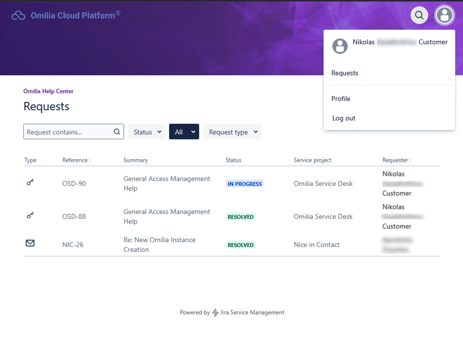This screenshot has width=463, height=345.
Task: Expand the Request type dropdown
Action: tap(232, 132)
